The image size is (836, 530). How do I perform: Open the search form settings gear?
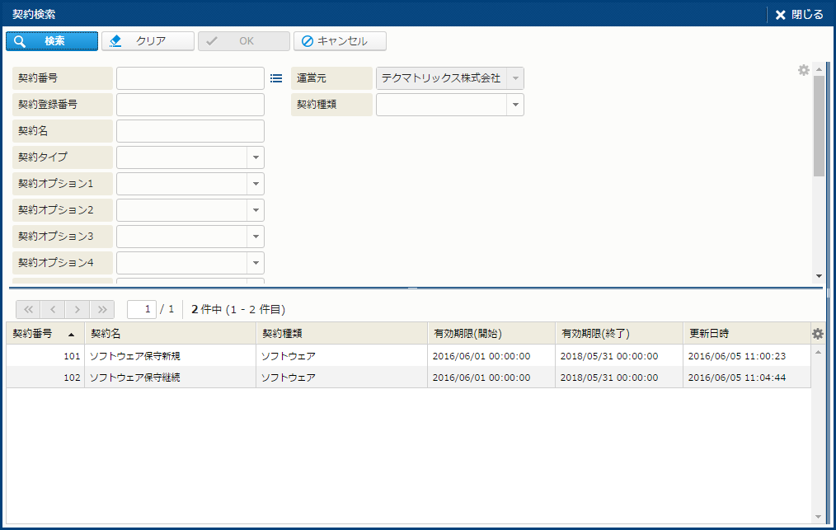click(803, 71)
